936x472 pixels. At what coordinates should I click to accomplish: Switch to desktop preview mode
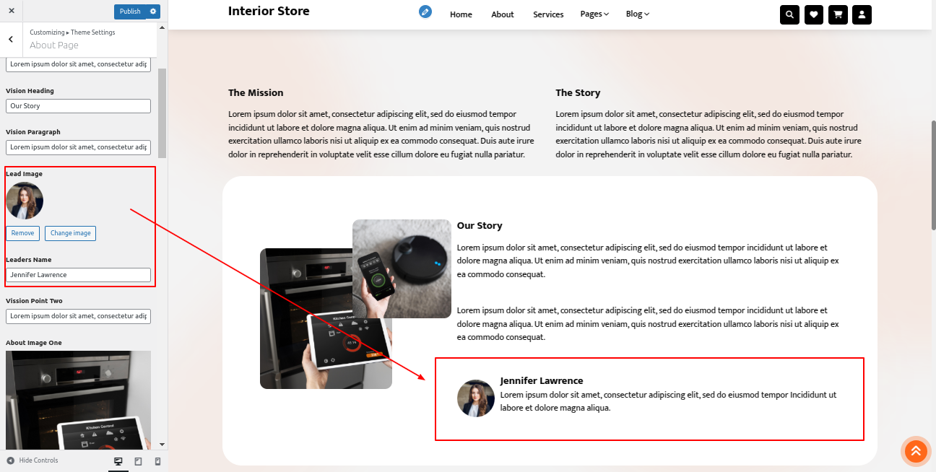coord(118,461)
